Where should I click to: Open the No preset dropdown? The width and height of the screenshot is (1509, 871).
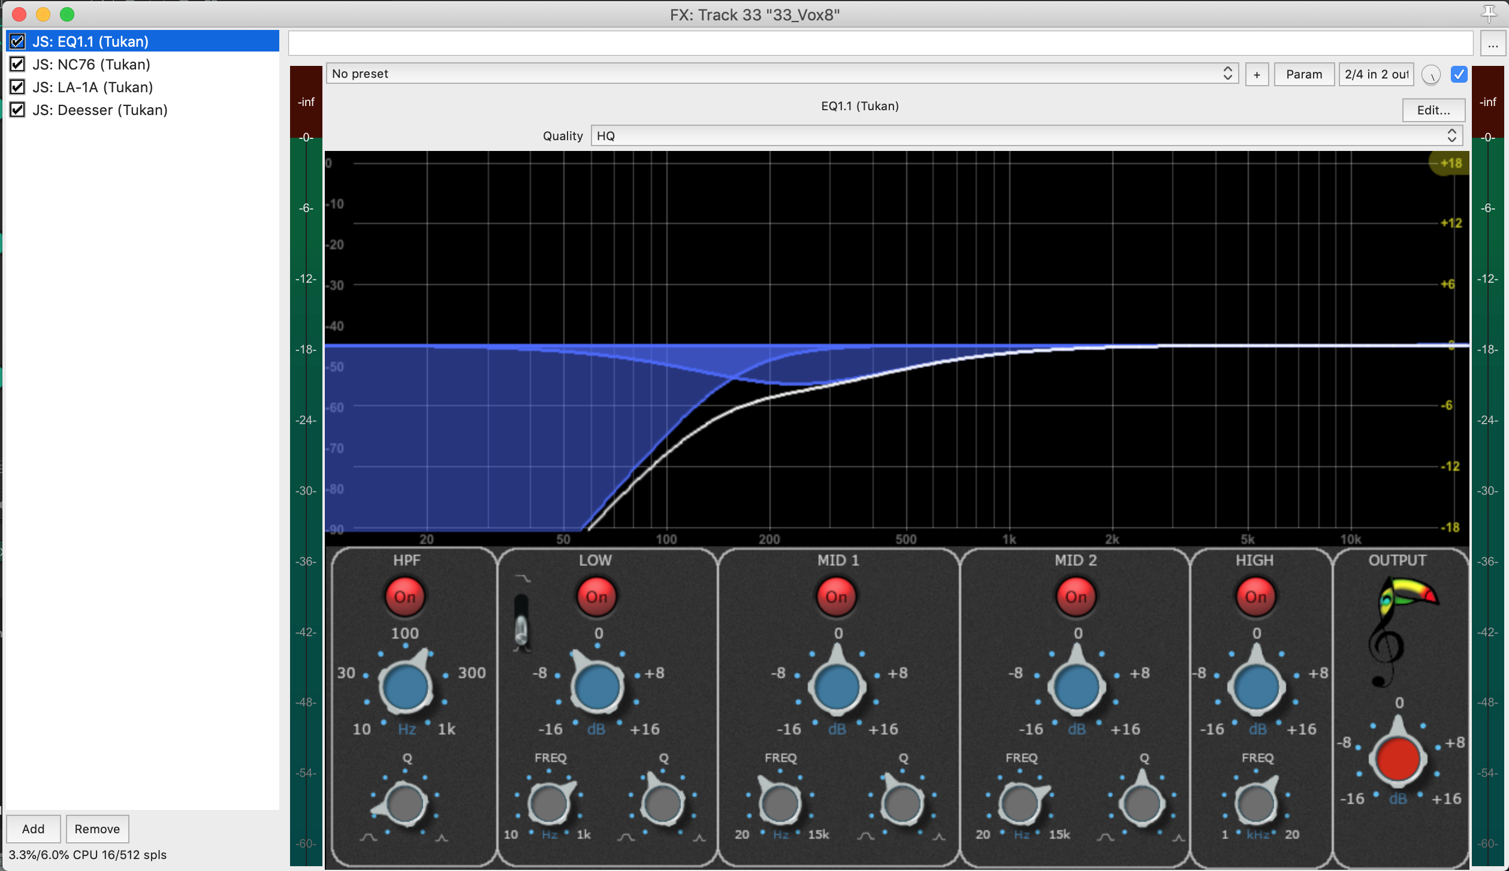781,74
